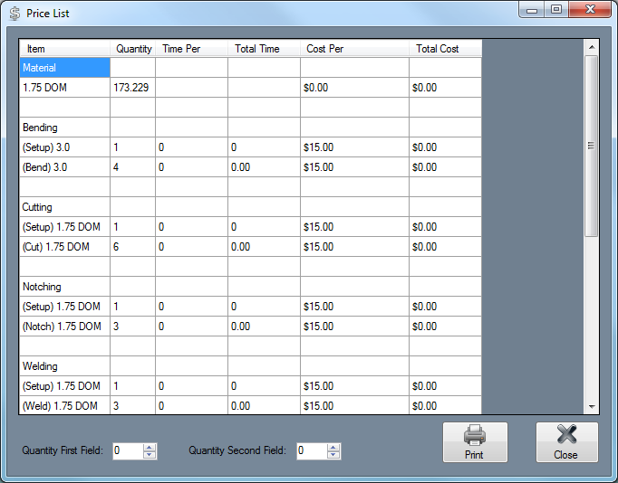Click Total Cost $0.00 in Notch row
618x483 pixels.
click(x=445, y=326)
